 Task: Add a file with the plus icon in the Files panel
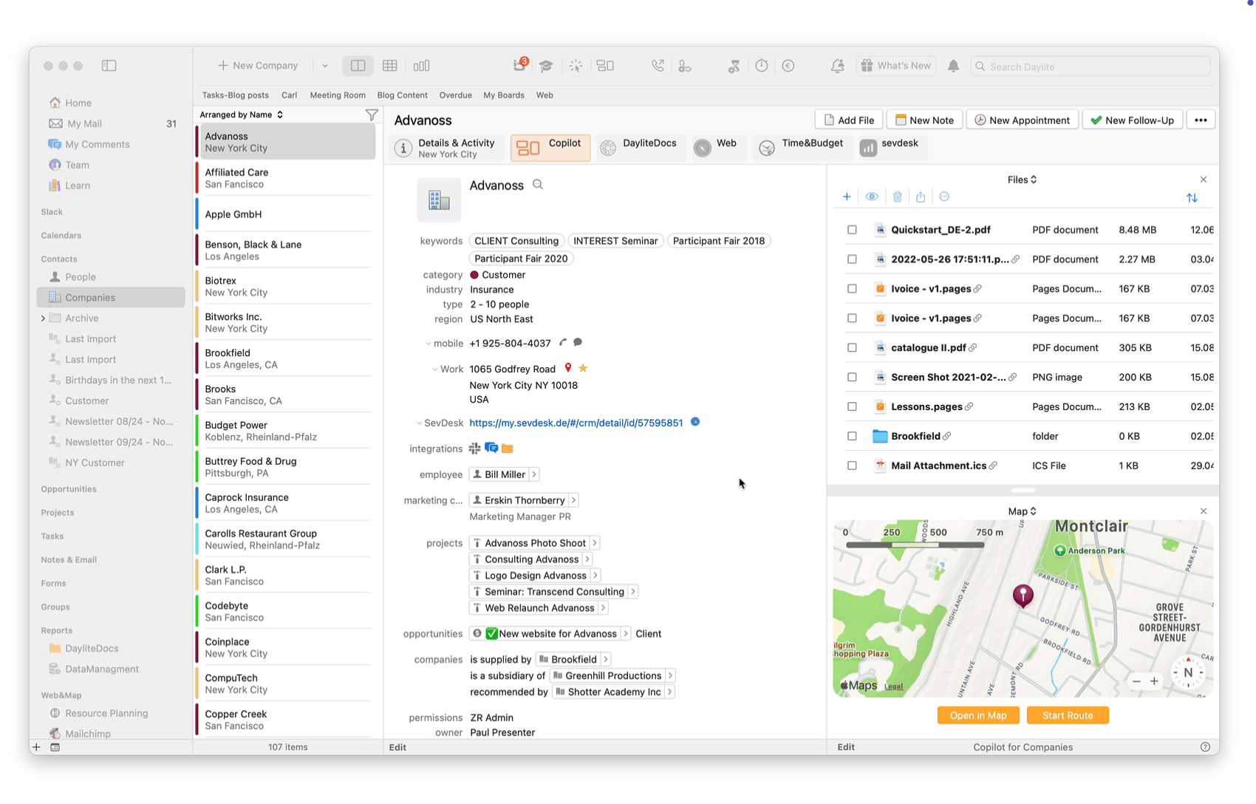click(847, 197)
